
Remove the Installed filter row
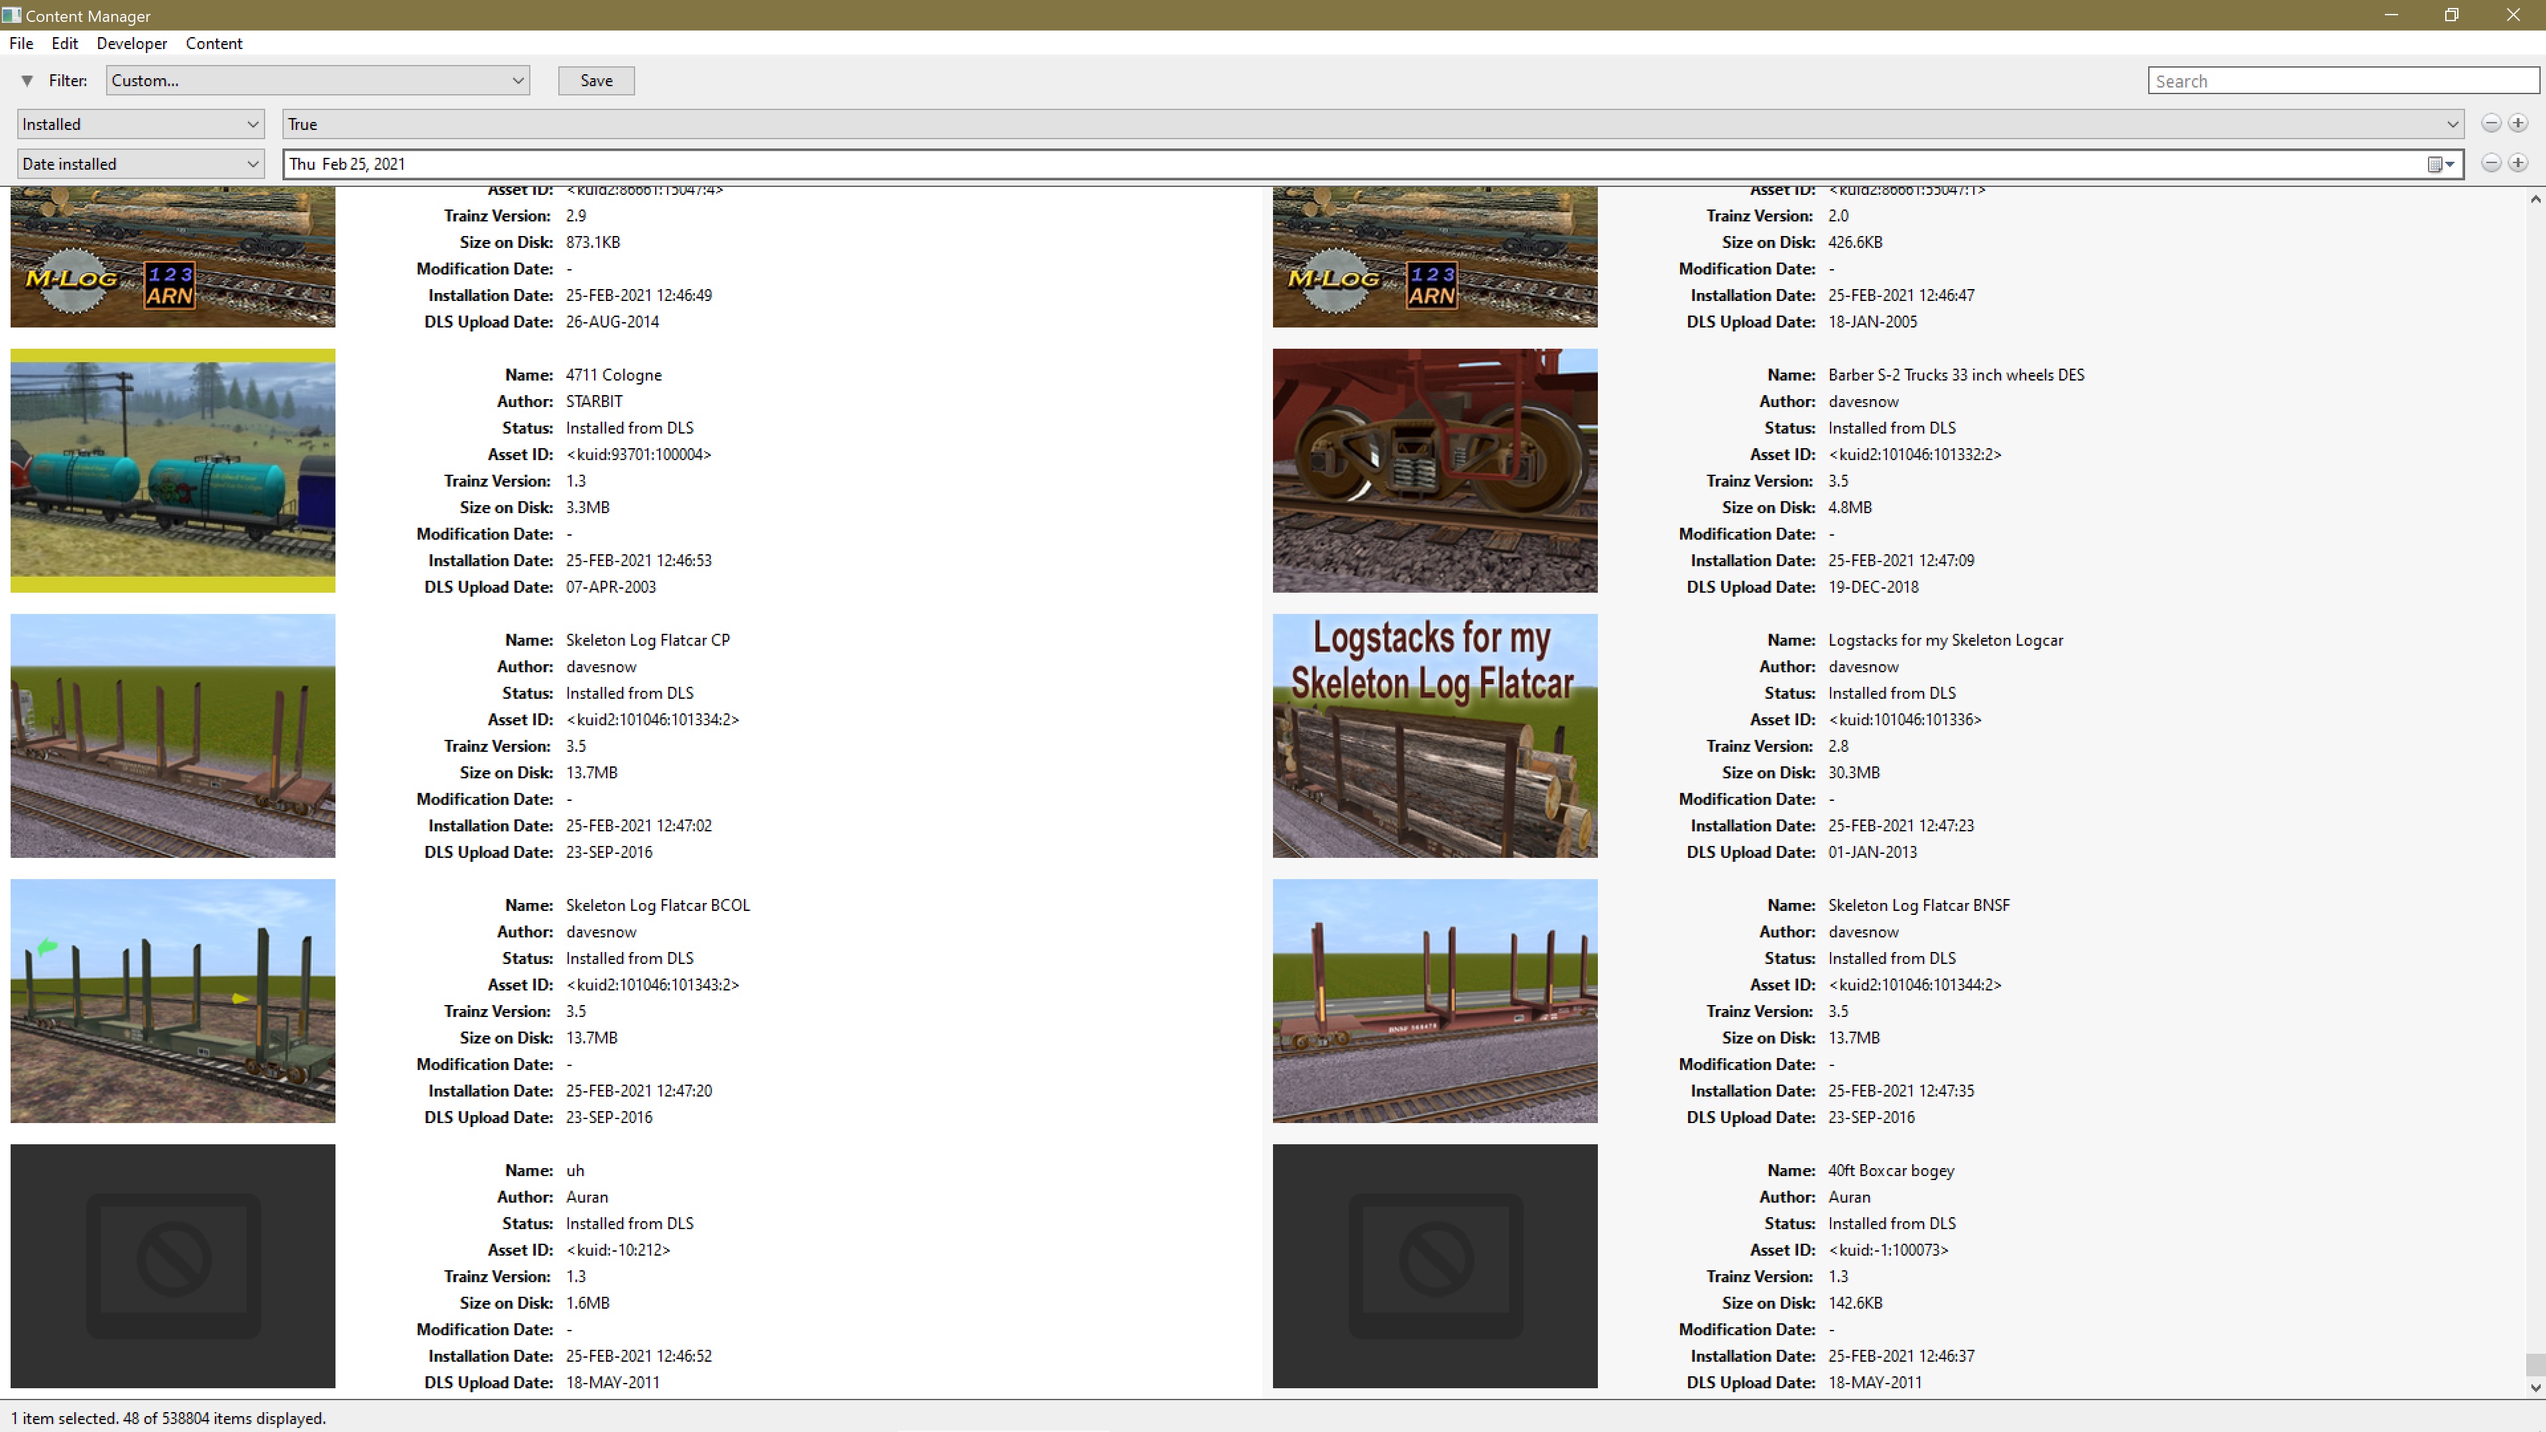tap(2491, 123)
